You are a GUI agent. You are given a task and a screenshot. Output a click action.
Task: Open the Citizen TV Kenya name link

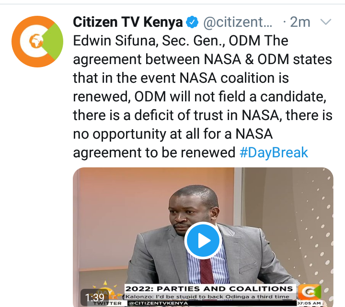(x=128, y=22)
